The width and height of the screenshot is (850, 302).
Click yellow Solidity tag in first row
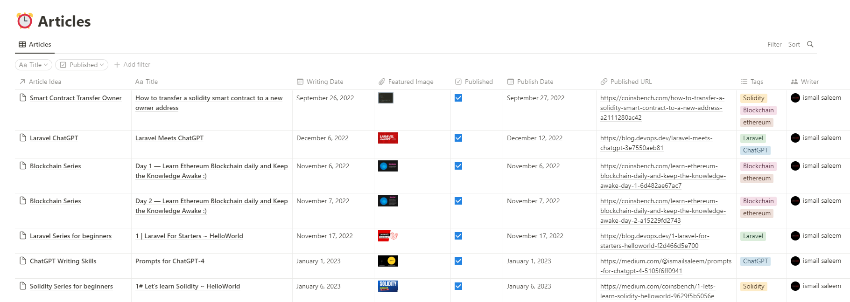pyautogui.click(x=754, y=98)
